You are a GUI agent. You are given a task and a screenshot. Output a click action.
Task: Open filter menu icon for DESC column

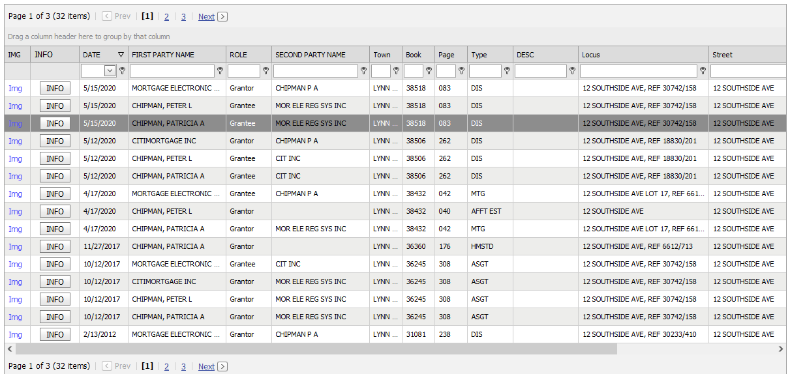tap(572, 71)
